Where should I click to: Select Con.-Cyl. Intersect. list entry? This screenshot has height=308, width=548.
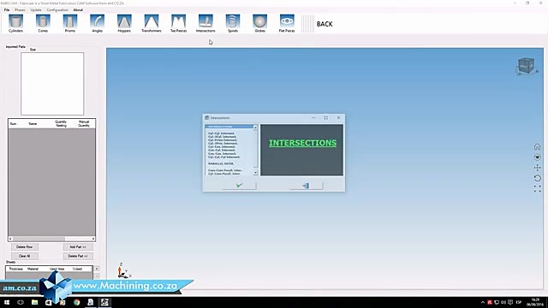(222, 151)
